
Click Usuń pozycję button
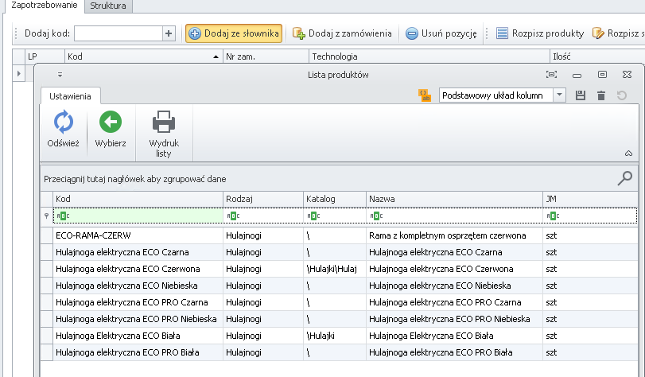[x=441, y=33]
